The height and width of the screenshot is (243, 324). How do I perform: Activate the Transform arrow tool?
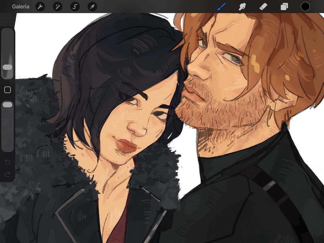[x=92, y=6]
